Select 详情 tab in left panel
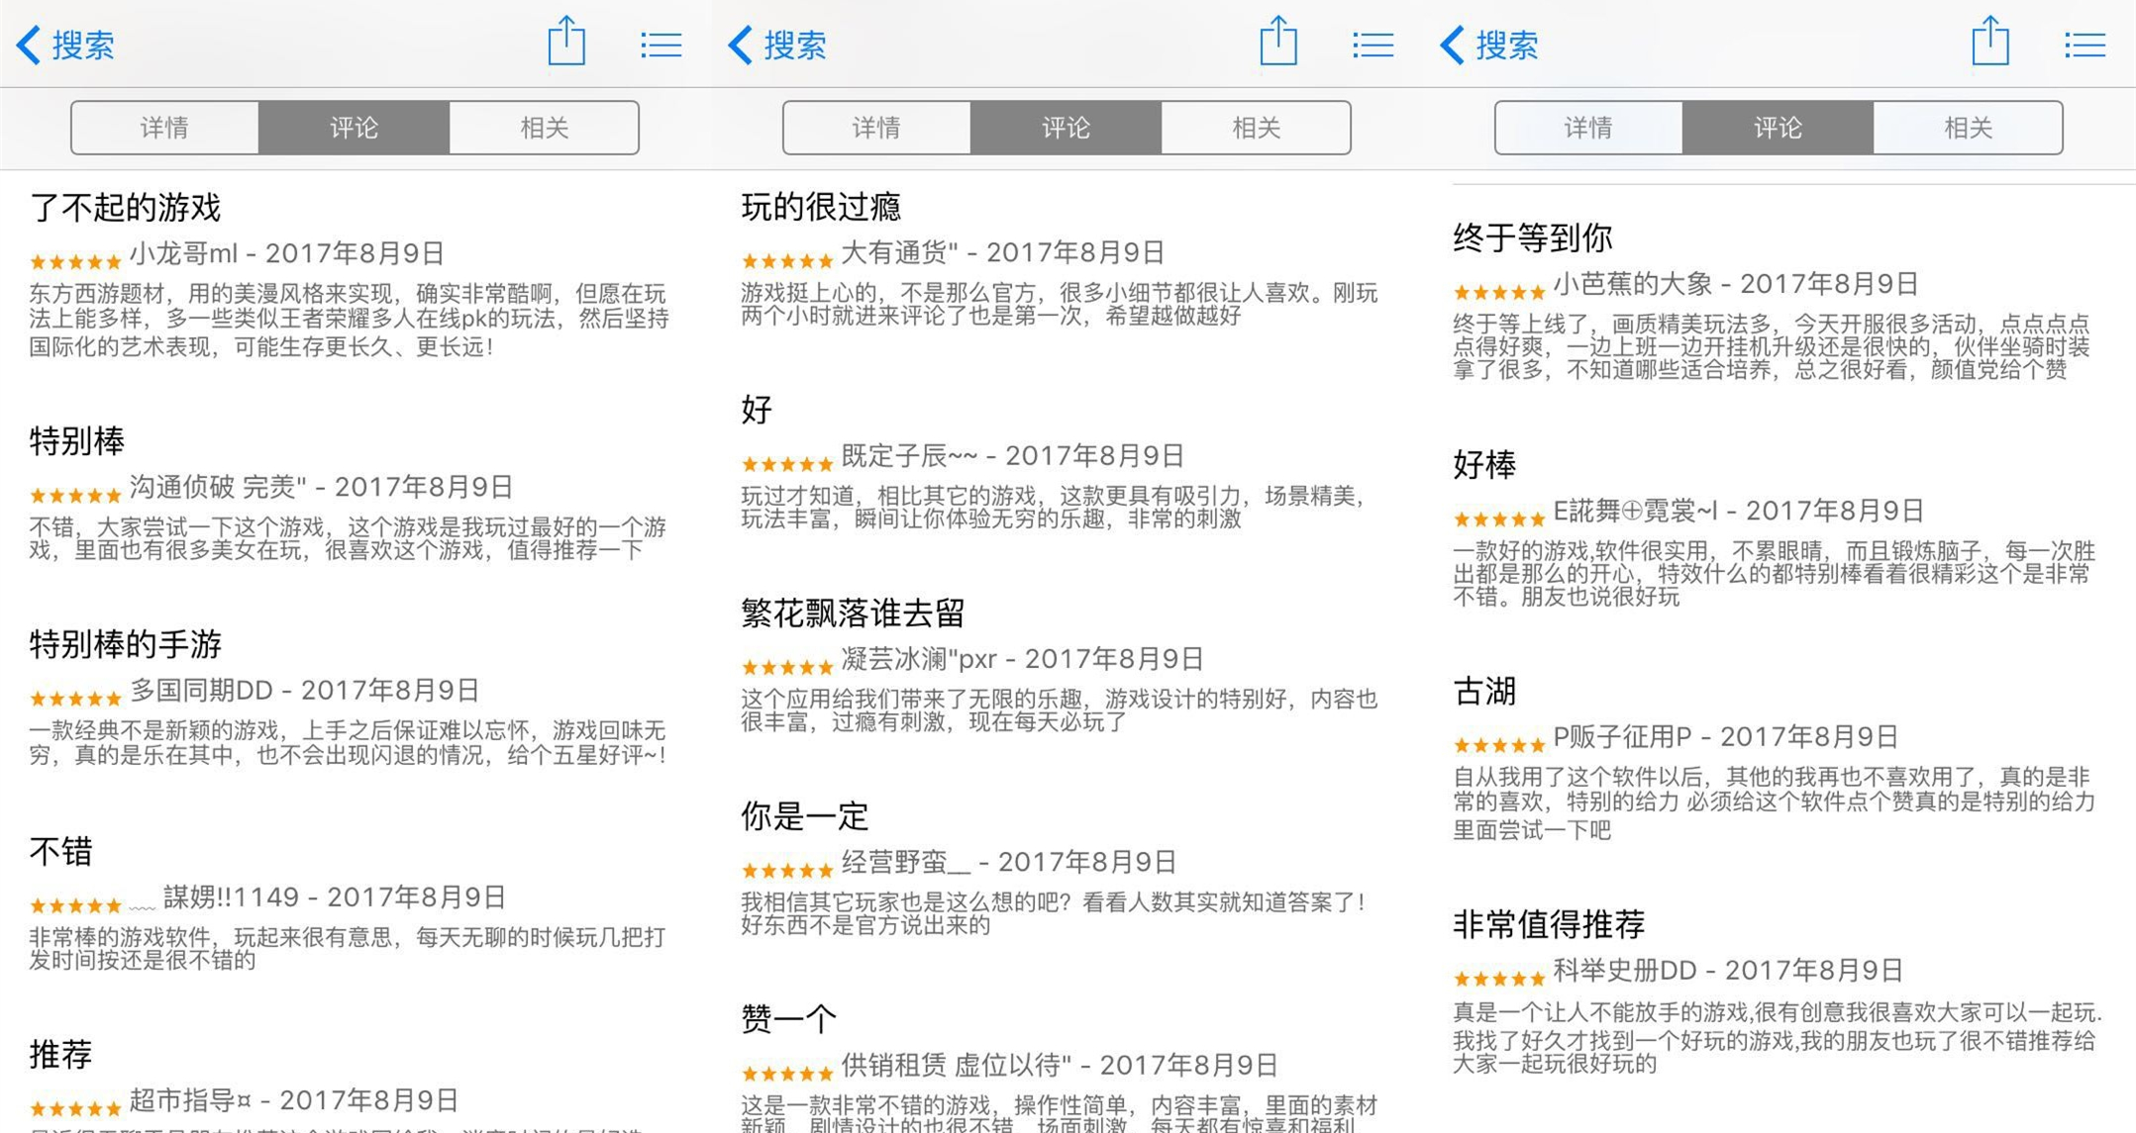2136x1133 pixels. (164, 128)
